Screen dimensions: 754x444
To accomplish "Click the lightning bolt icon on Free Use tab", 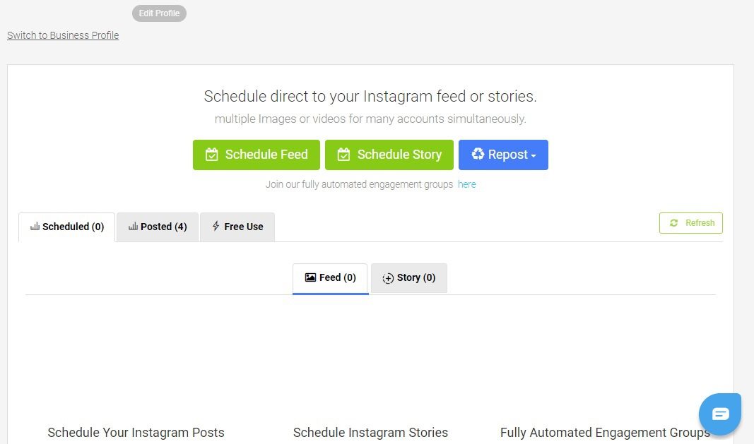I will tap(215, 226).
